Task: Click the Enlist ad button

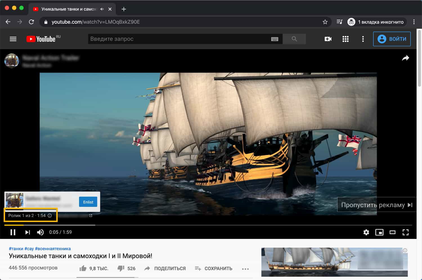Action: (x=88, y=202)
